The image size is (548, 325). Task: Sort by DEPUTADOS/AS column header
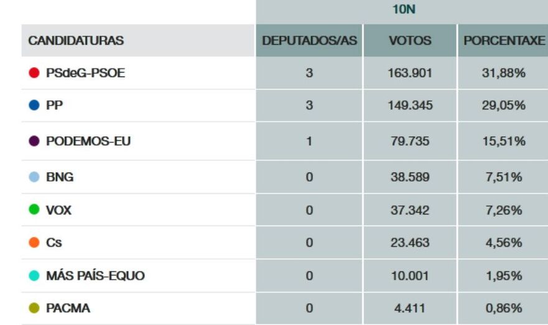(x=310, y=41)
